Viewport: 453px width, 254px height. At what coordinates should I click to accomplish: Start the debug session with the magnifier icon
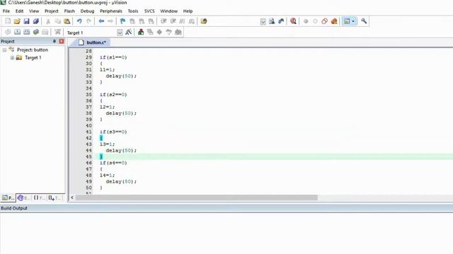tap(293, 21)
